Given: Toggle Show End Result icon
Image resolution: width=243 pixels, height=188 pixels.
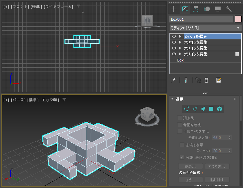Looking at the screenshot, I should (186, 80).
